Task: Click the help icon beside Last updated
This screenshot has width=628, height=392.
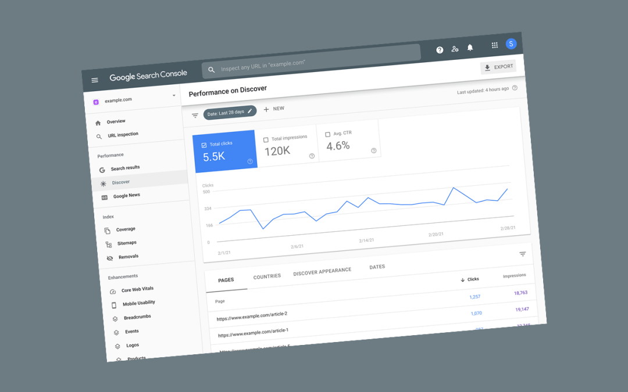Action: point(515,88)
